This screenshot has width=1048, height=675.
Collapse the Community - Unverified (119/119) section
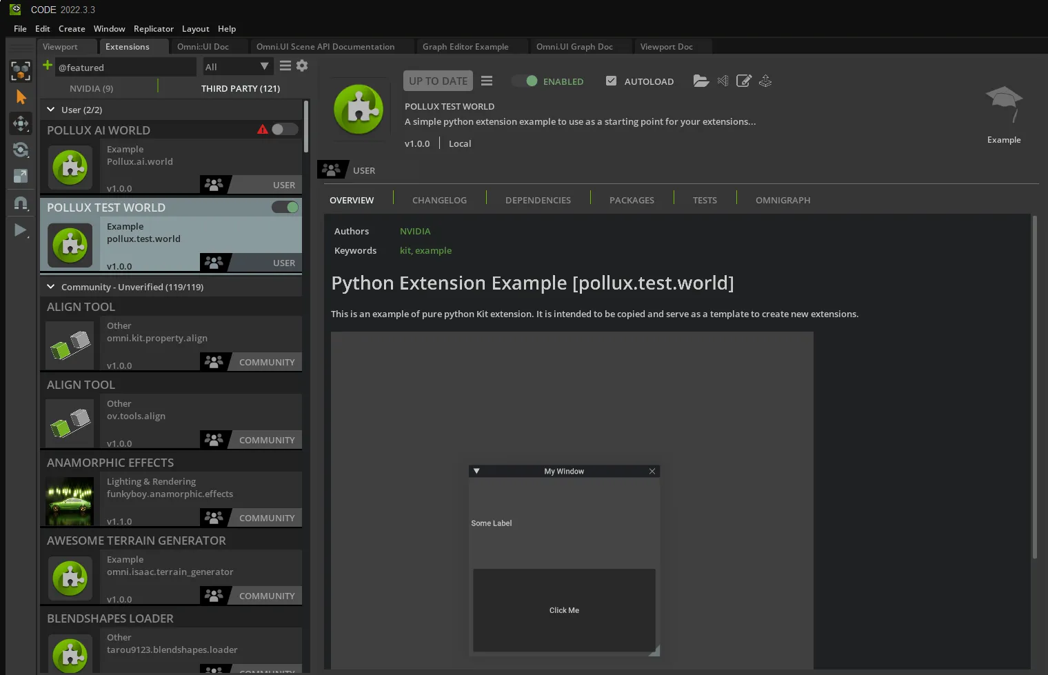click(51, 287)
